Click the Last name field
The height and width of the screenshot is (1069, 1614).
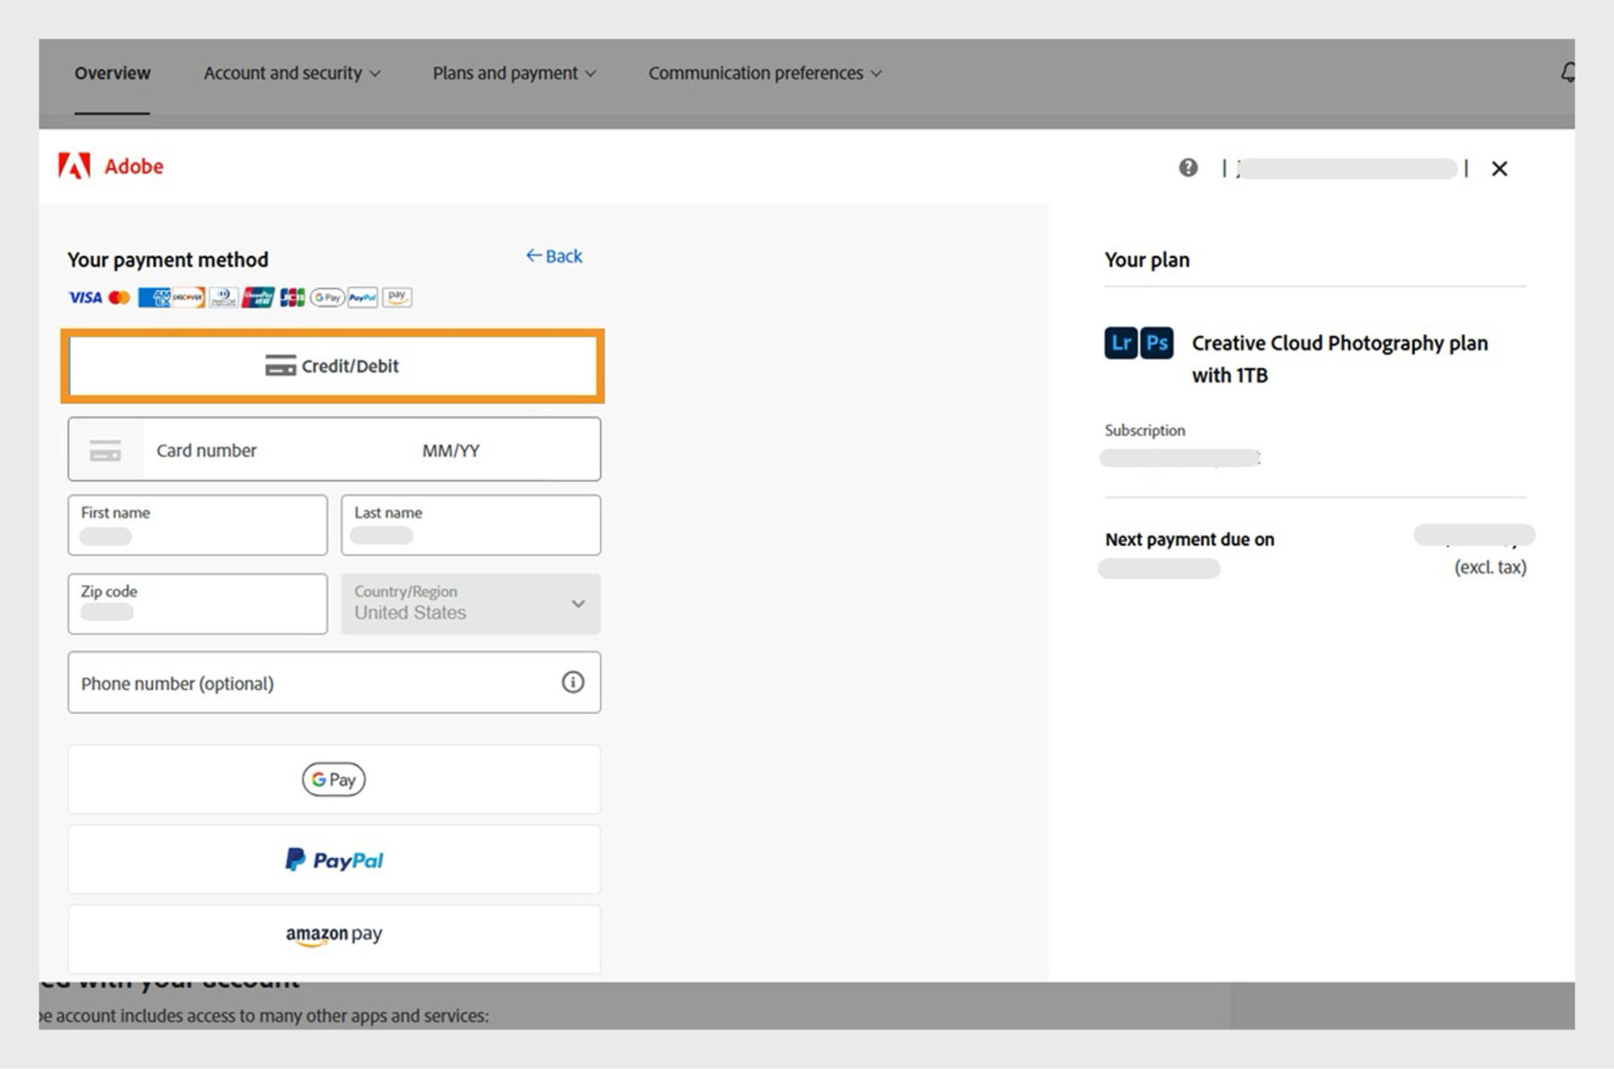[x=471, y=525]
